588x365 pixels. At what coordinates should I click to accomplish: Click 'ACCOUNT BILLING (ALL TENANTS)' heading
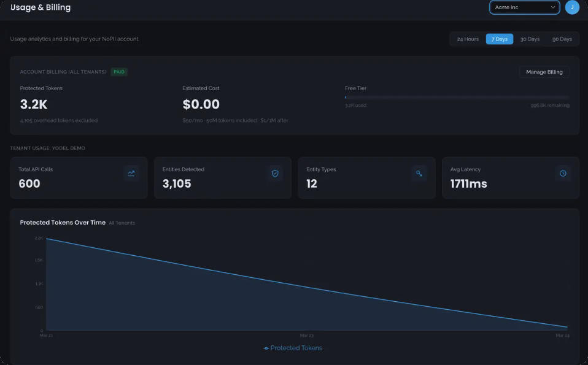[63, 72]
